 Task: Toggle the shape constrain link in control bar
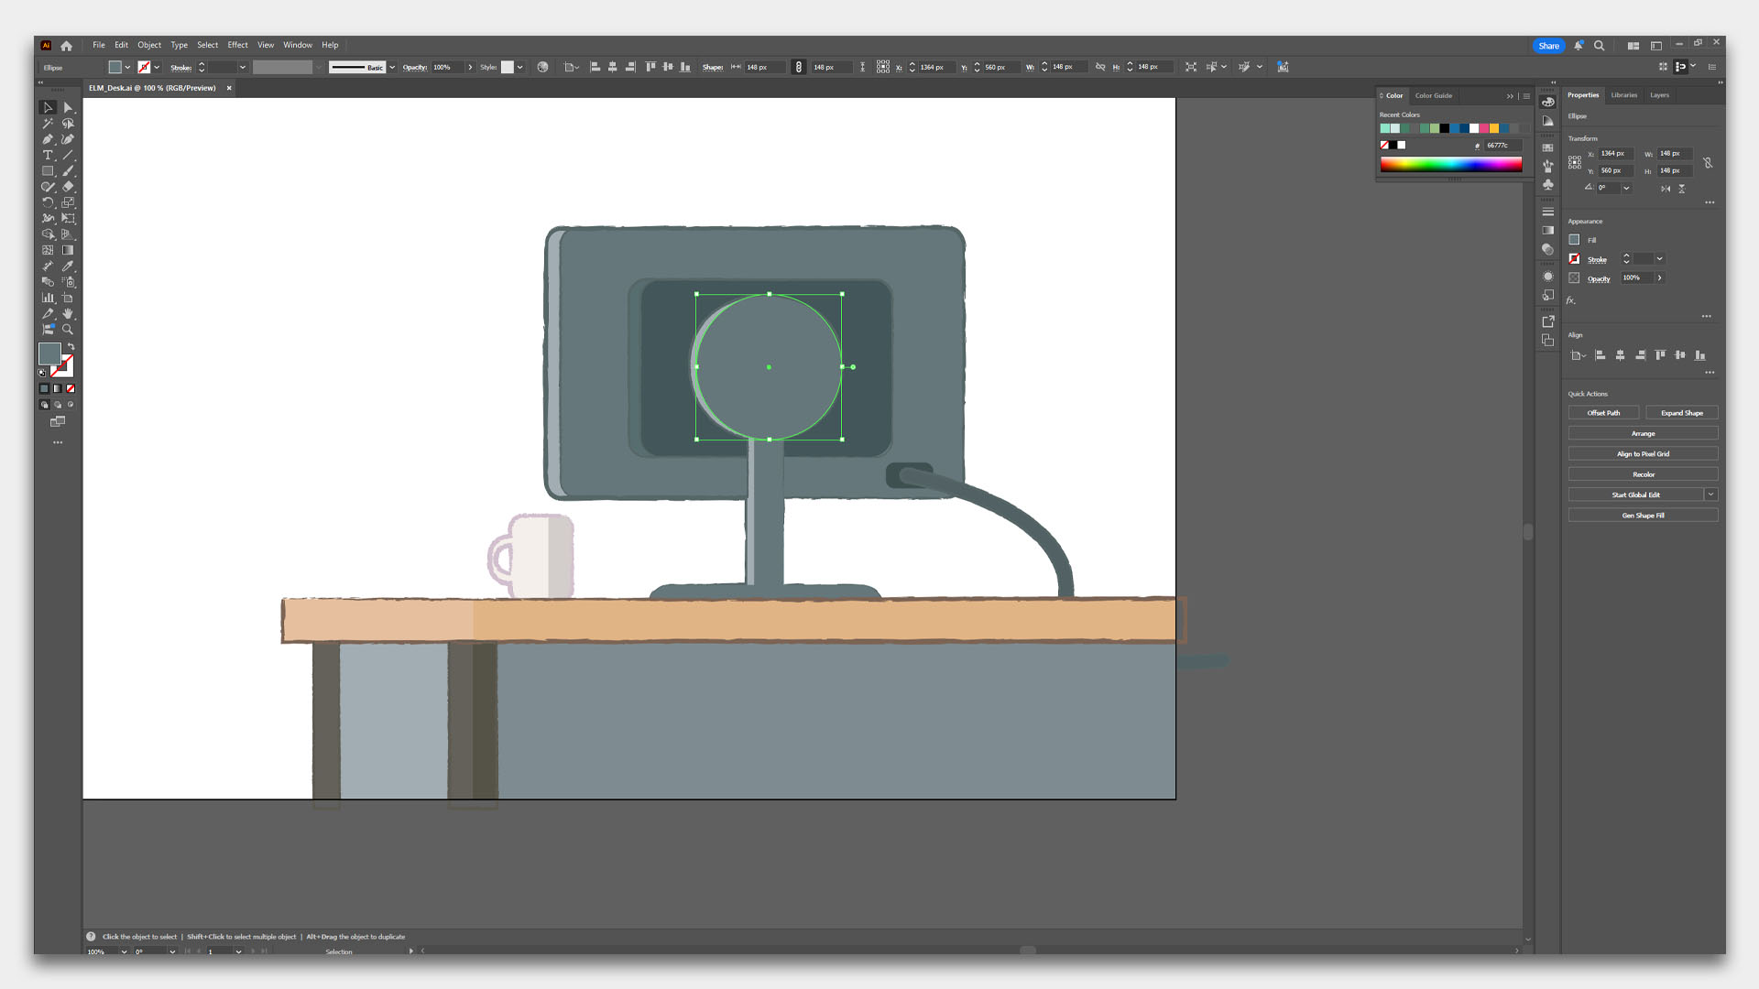coord(798,67)
